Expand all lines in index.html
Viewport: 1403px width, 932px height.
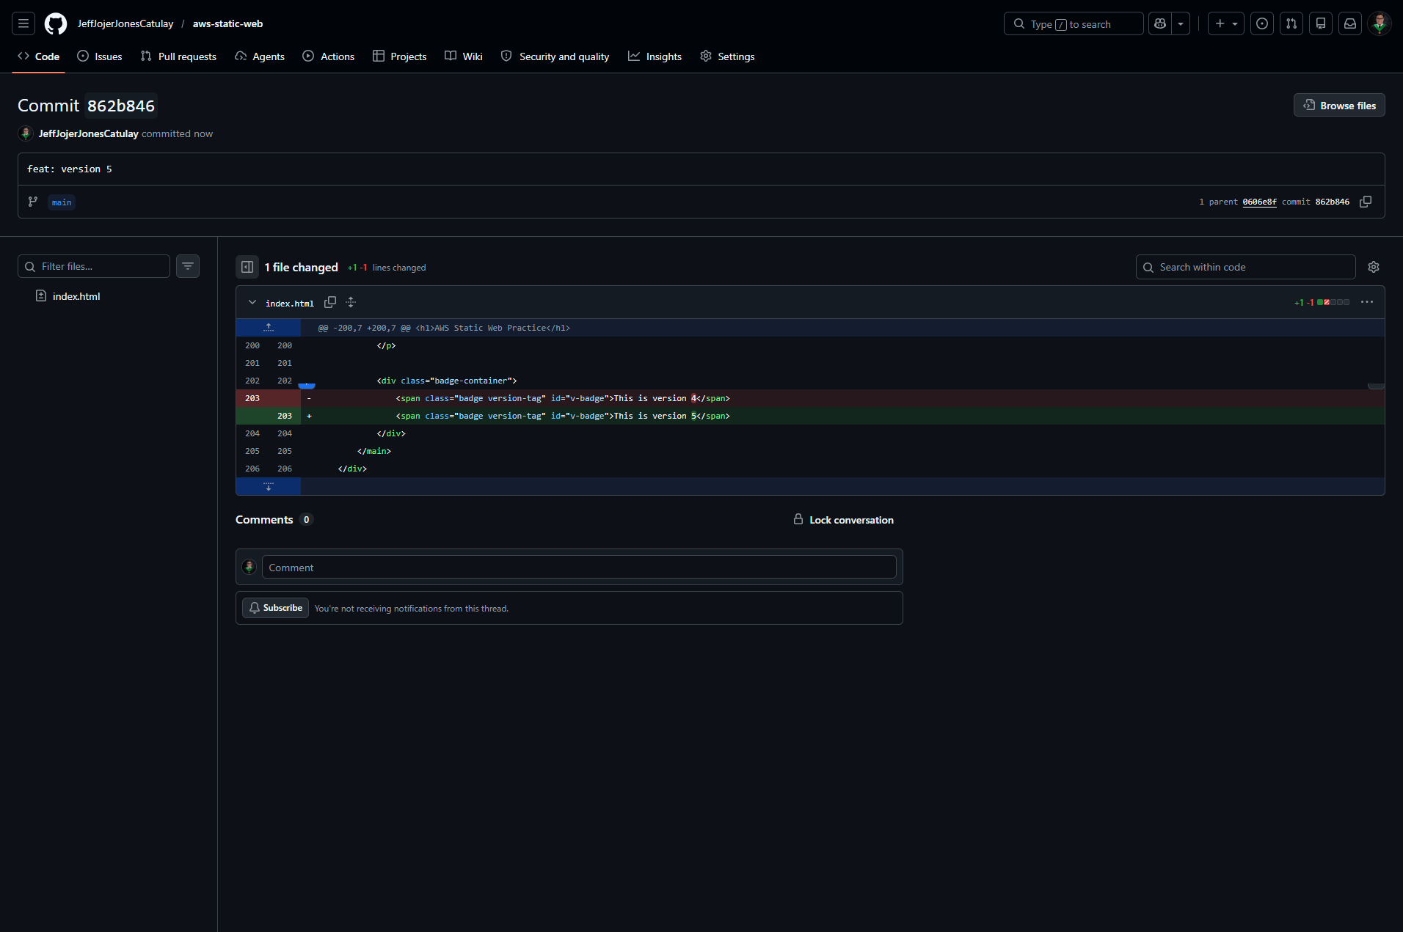351,302
